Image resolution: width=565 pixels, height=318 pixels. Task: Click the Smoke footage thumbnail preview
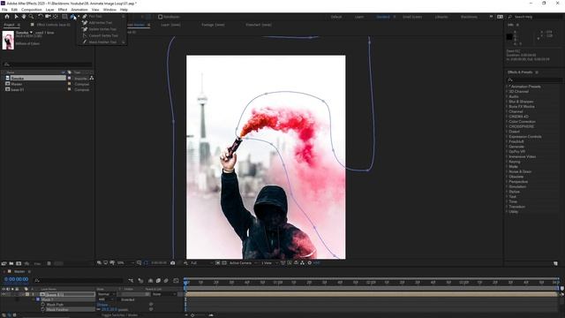8,40
